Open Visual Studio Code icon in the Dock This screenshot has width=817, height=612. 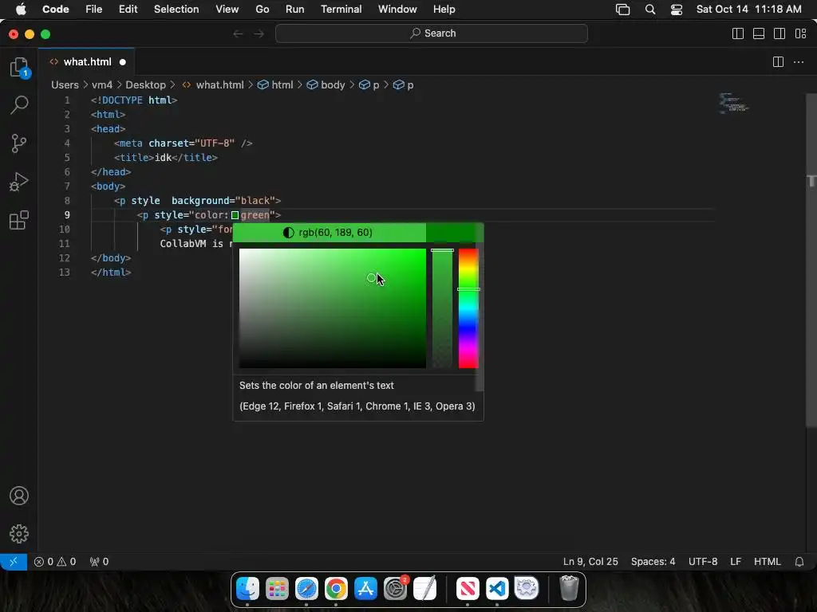tap(497, 589)
